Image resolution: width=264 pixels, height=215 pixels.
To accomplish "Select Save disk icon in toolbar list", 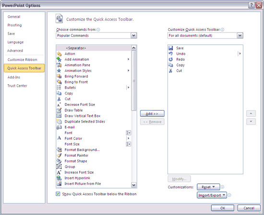I will pos(171,48).
